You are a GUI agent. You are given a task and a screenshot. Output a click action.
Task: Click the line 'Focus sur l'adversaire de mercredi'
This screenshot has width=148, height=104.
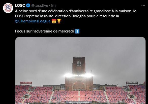pyautogui.click(x=44, y=31)
